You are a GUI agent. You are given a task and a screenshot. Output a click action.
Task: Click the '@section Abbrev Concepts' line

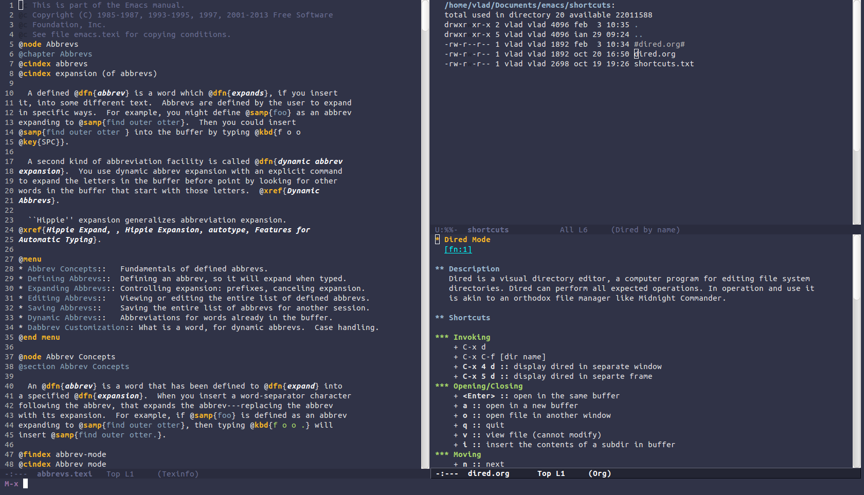74,366
